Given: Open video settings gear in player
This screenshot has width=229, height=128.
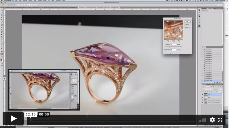Looking at the screenshot, I should (x=212, y=120).
